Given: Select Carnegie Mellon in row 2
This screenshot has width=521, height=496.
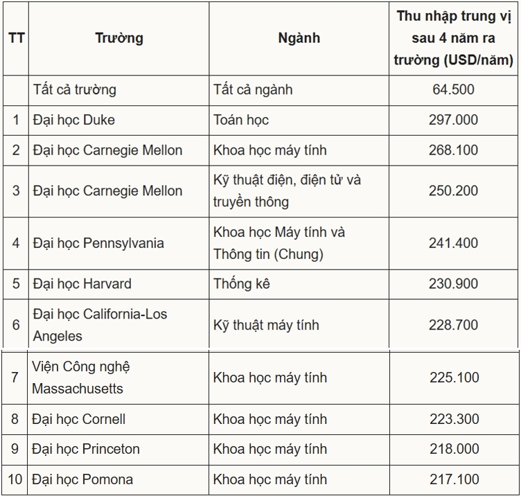Looking at the screenshot, I should (x=119, y=150).
